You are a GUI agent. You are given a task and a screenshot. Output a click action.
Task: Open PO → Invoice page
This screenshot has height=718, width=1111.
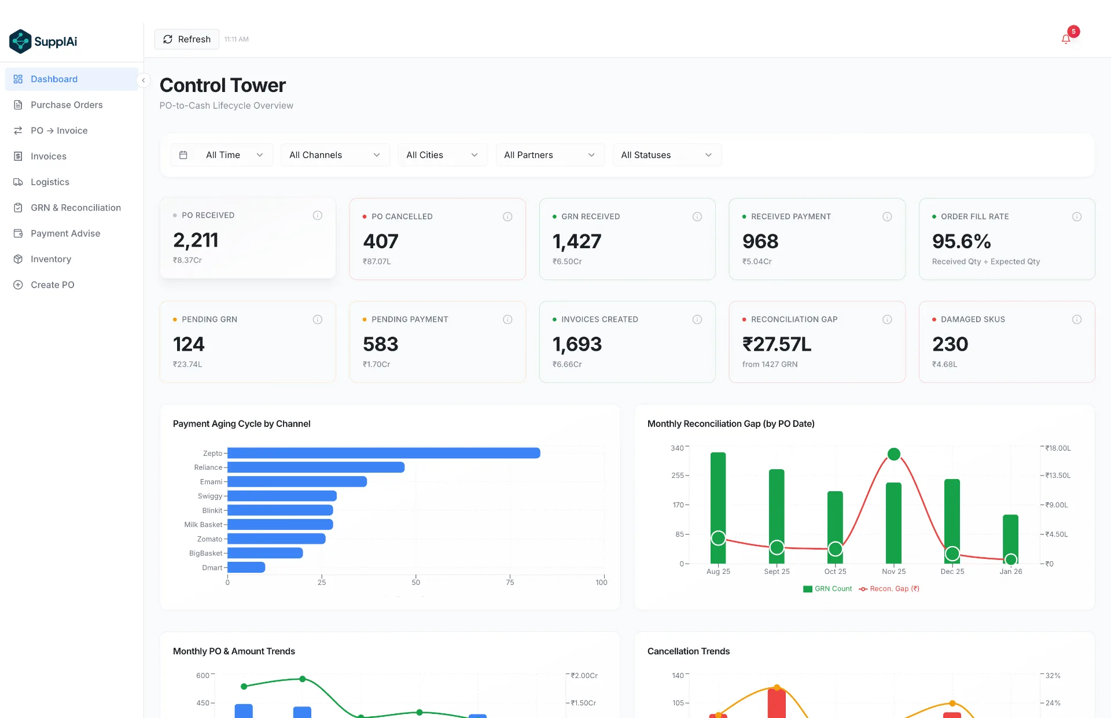click(x=72, y=131)
